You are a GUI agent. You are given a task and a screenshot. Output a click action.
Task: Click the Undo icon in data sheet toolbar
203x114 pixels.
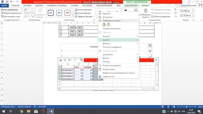[x=69, y=60]
